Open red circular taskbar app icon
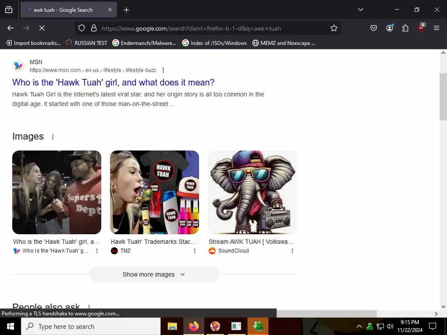 point(215,326)
